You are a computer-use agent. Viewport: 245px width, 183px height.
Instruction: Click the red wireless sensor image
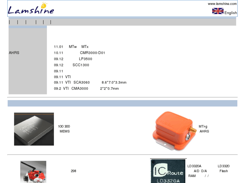pos(33,172)
